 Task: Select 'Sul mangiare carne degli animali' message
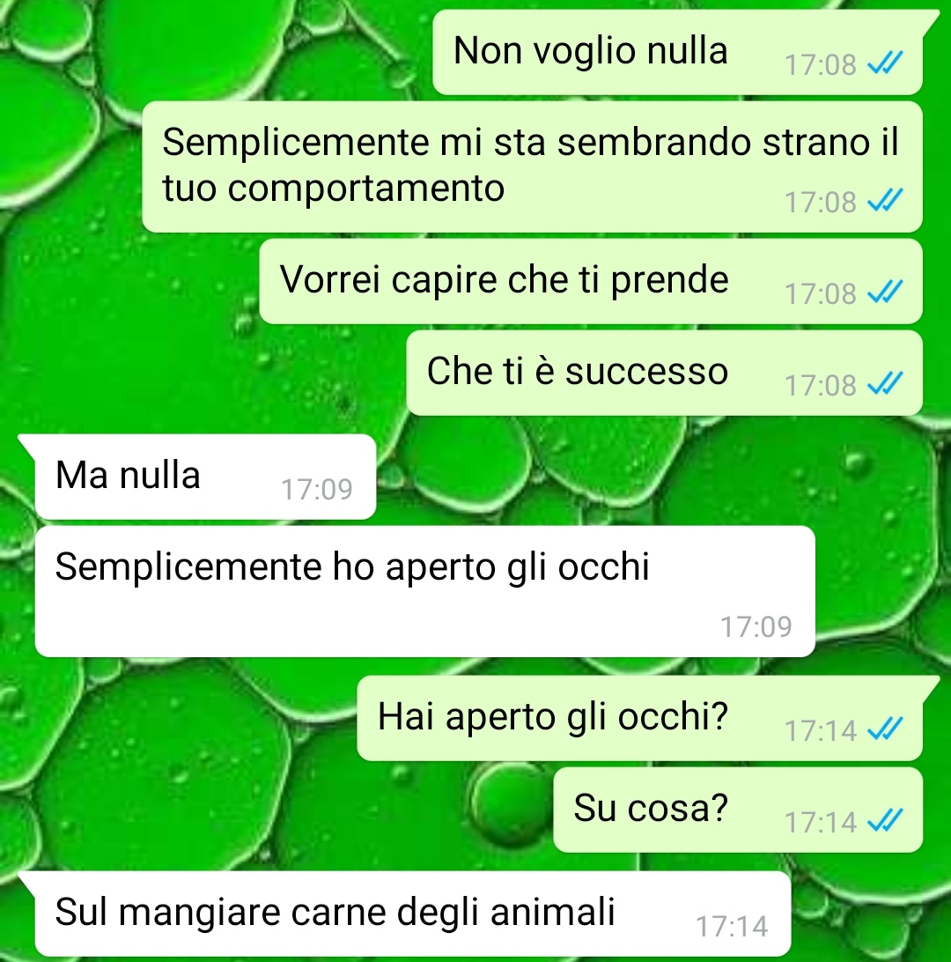pyautogui.click(x=413, y=914)
